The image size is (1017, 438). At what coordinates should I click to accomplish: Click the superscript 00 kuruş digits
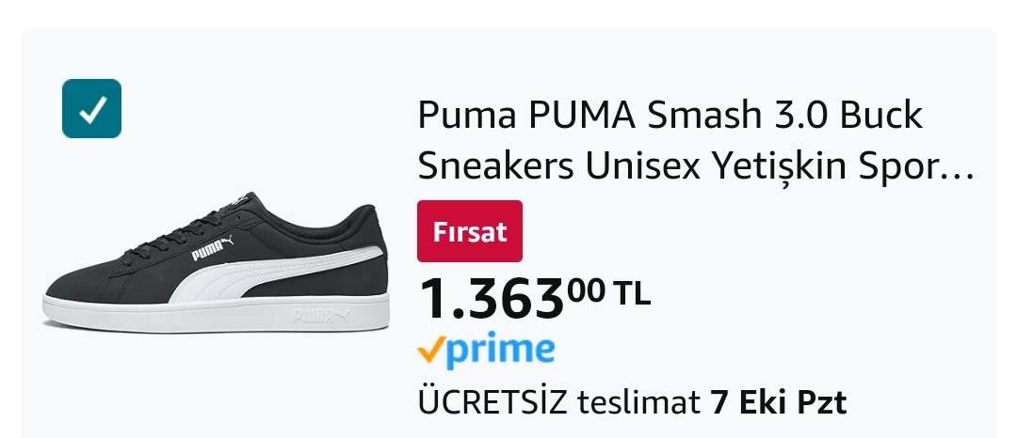[x=586, y=289]
